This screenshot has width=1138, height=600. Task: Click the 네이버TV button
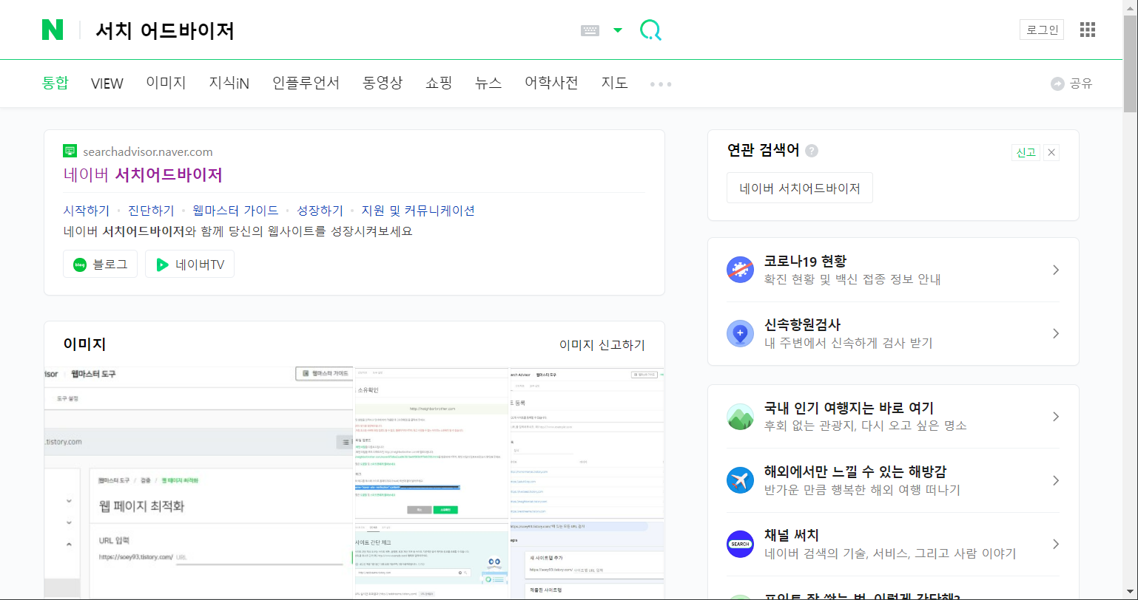189,264
